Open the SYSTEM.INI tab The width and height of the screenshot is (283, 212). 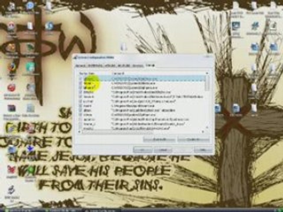pyautogui.click(x=95, y=66)
